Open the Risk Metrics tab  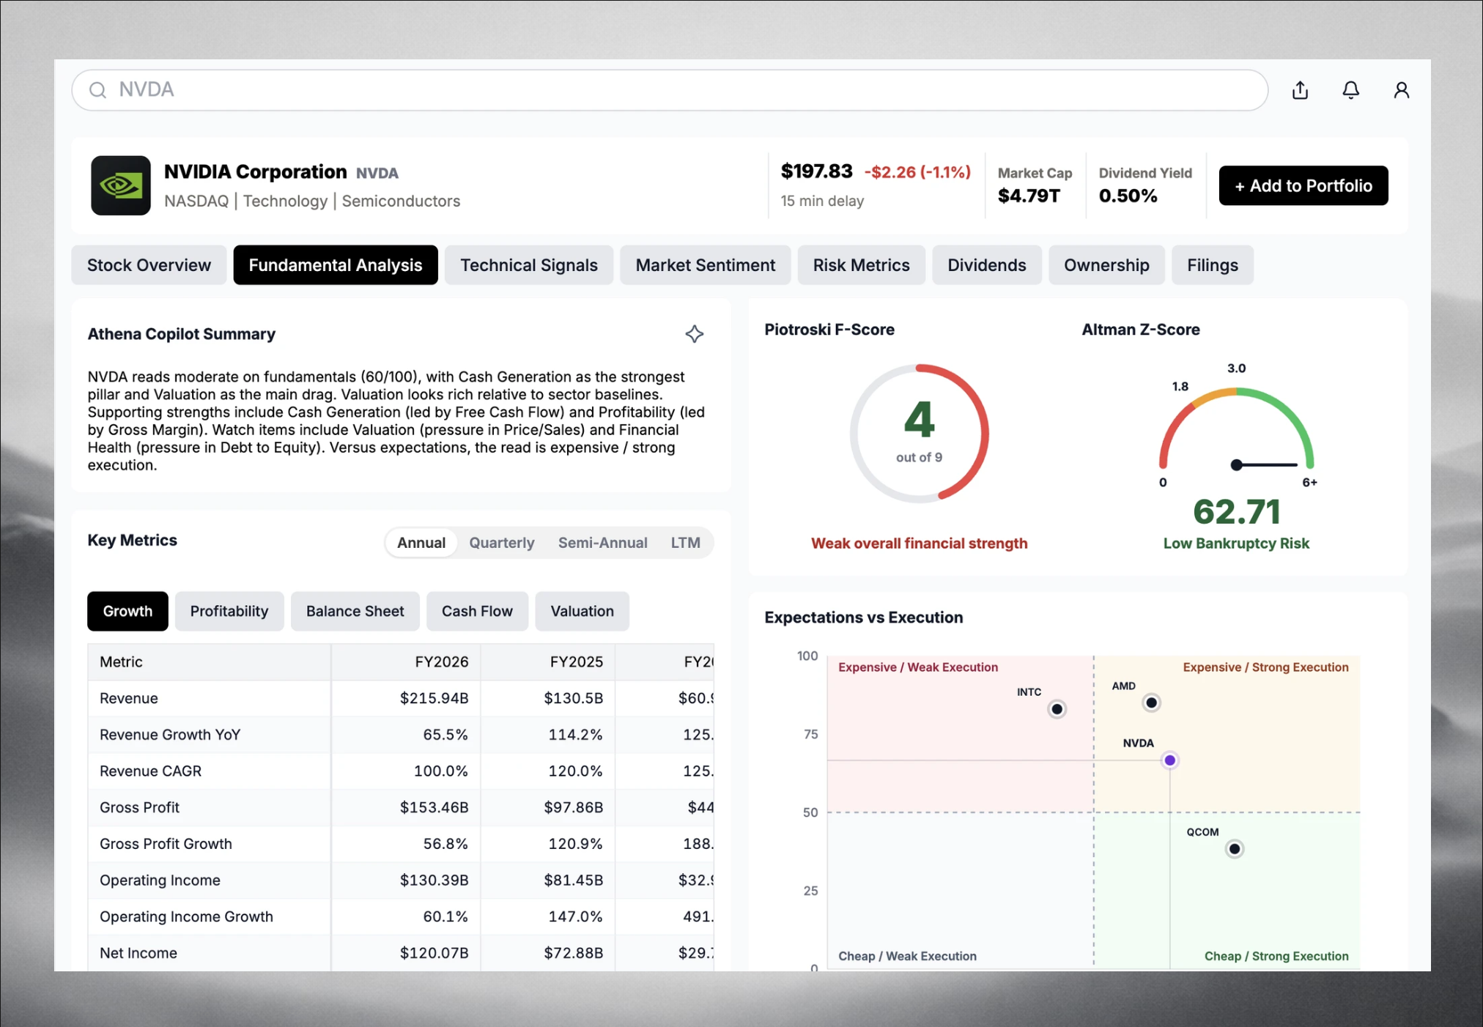coord(862,265)
